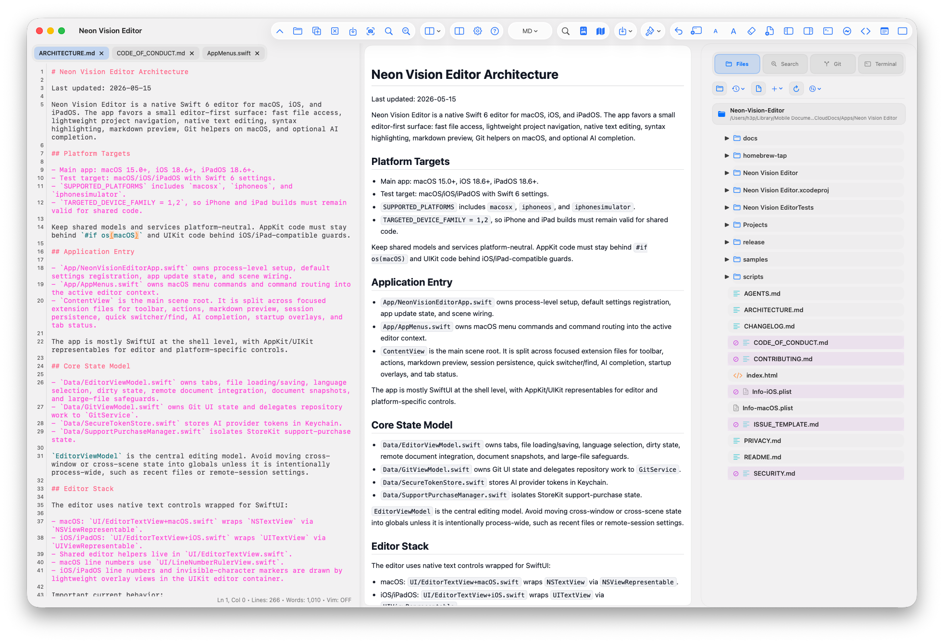Open the recent history clock dropdown
This screenshot has width=944, height=643.
point(738,89)
